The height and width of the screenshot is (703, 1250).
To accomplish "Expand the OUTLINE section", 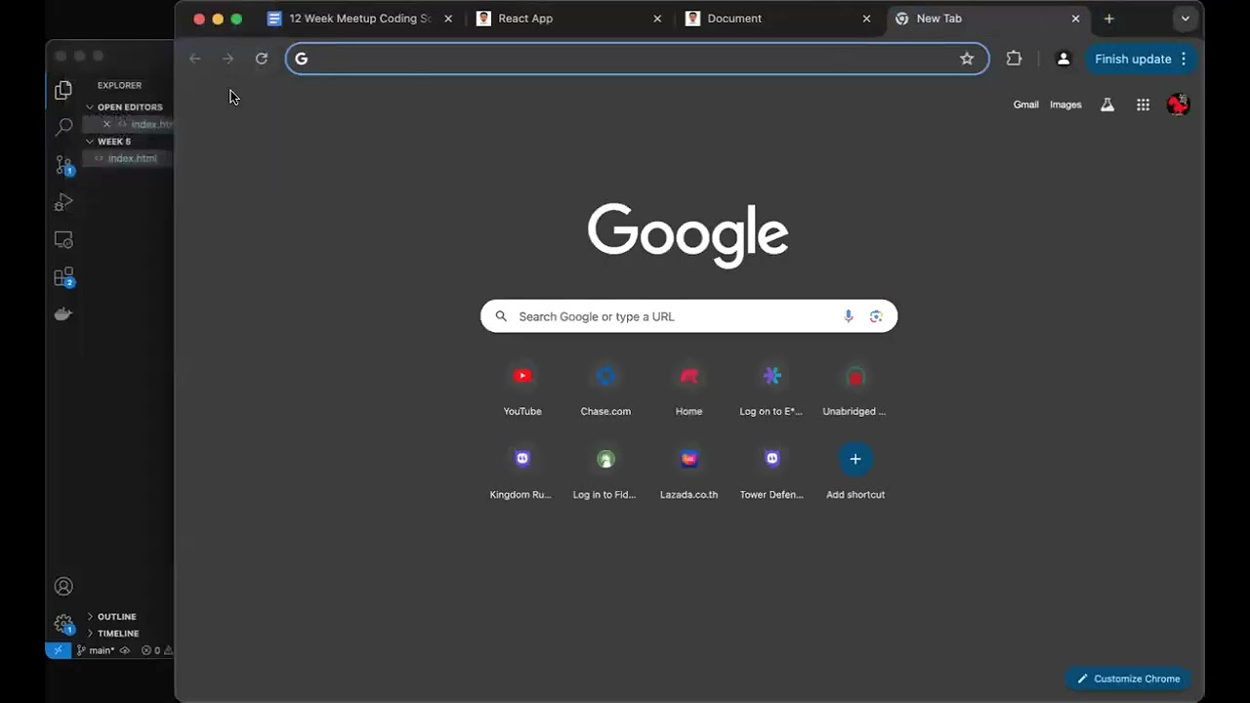I will [x=116, y=617].
